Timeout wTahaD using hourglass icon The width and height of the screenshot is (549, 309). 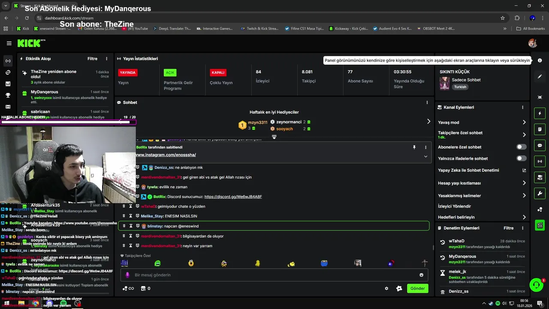[131, 206]
